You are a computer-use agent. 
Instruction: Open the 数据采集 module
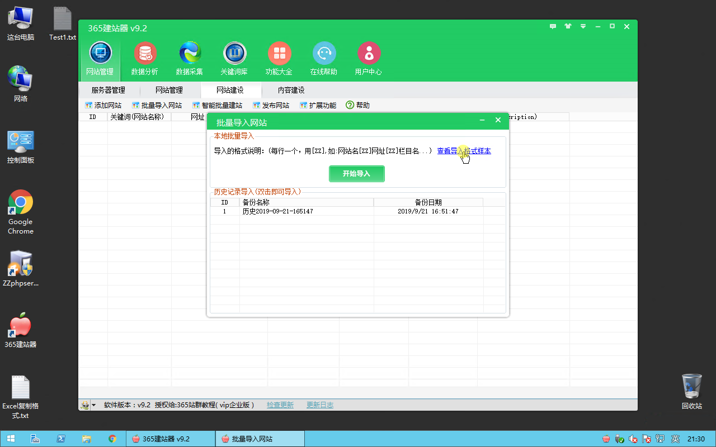click(x=190, y=59)
